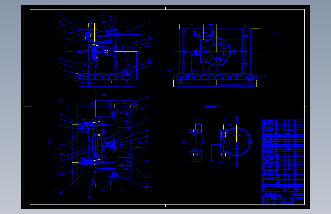Screen dimensions: 331x214
Task: Select part callout number 6 in A-A view
Action: tap(60, 22)
